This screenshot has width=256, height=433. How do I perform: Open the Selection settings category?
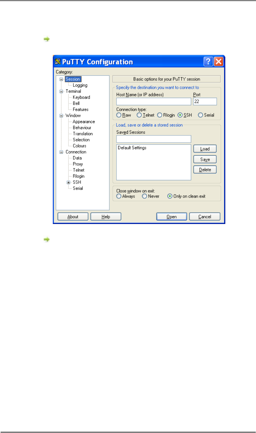coord(81,140)
